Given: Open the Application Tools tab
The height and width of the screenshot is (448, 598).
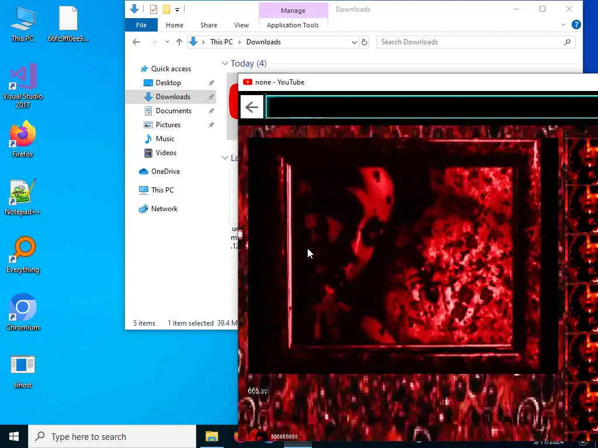Looking at the screenshot, I should [293, 25].
